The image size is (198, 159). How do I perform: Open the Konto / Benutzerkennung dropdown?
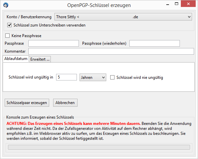123,17
